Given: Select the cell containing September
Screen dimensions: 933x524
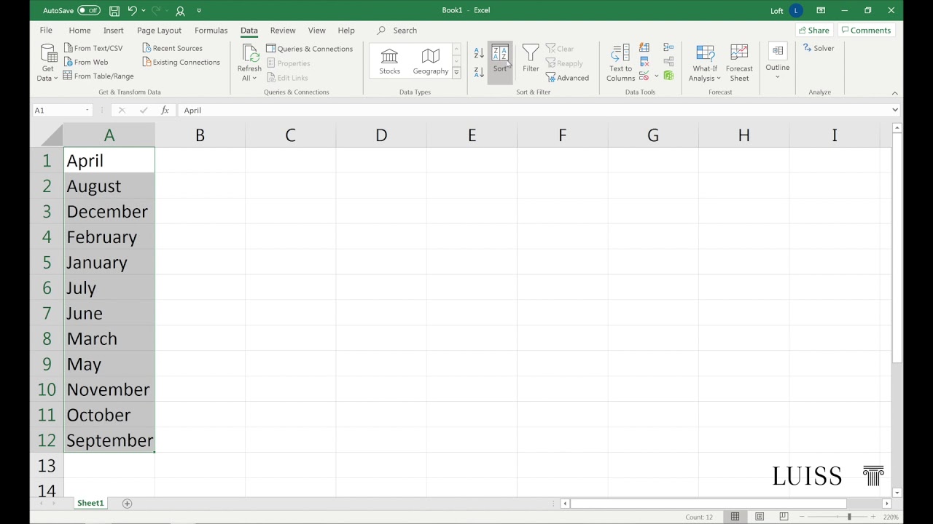Looking at the screenshot, I should coord(109,440).
